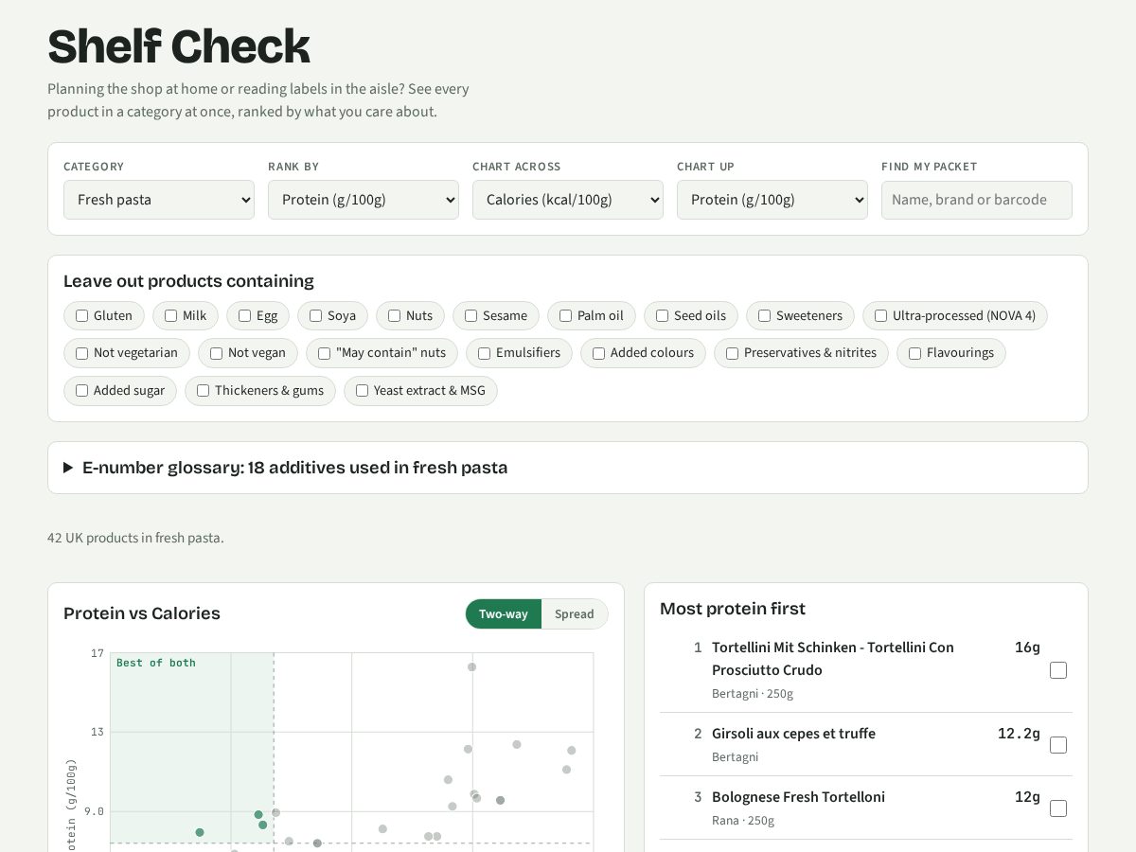Tick the Soya exclusion checkbox

tap(316, 316)
